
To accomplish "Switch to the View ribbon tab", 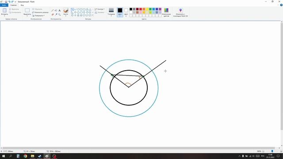I will (x=22, y=5).
